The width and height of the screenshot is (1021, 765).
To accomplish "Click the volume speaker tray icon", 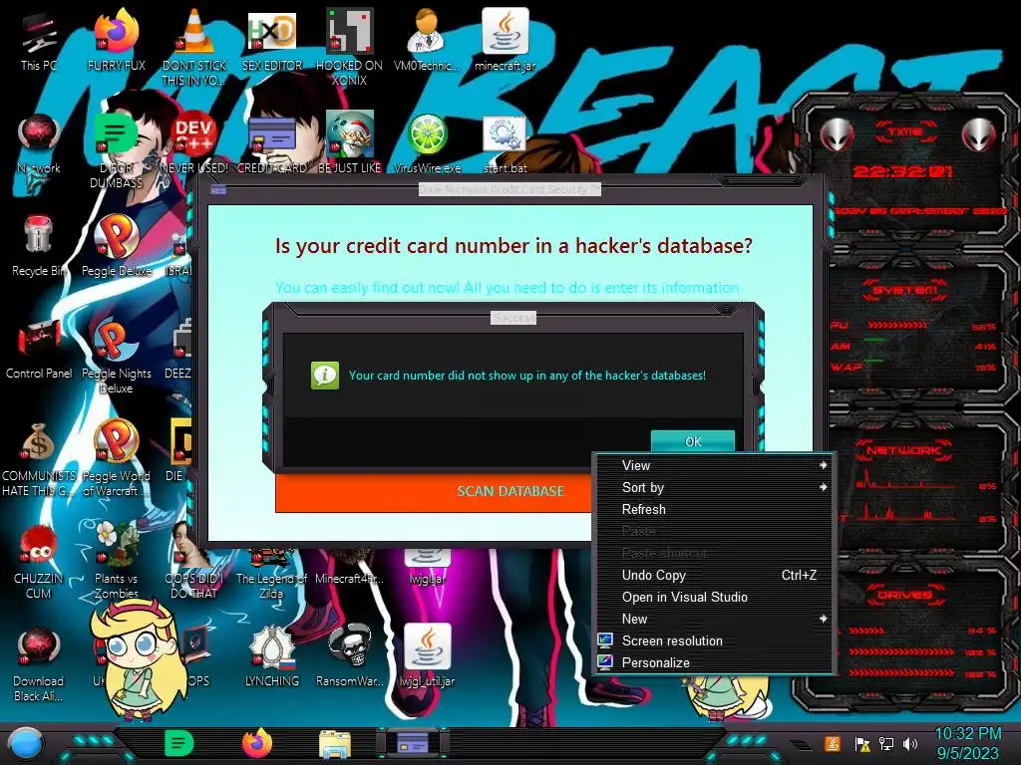I will [910, 743].
